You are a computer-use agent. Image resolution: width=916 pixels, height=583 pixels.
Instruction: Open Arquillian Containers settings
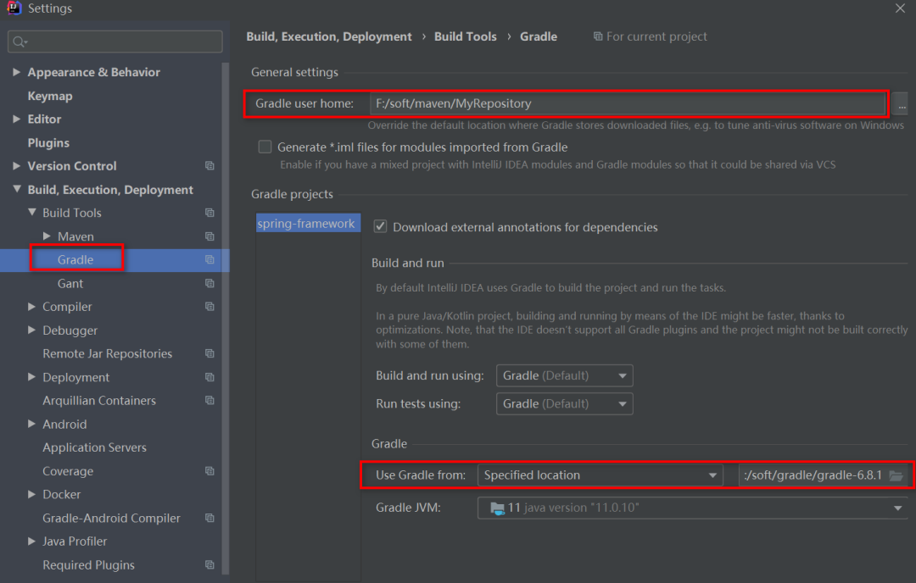(99, 400)
